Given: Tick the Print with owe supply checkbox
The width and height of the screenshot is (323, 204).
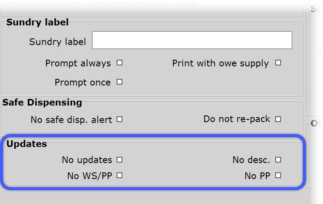Looking at the screenshot, I should click(278, 63).
